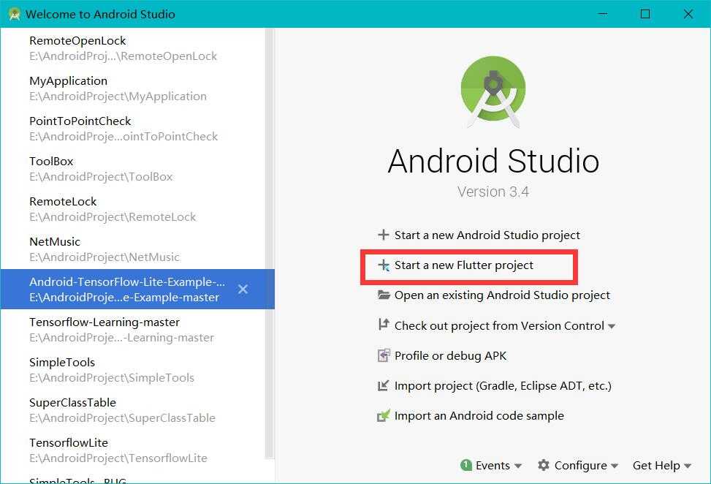Image resolution: width=711 pixels, height=484 pixels.
Task: Open recent project NetMusic
Action: tap(134, 249)
